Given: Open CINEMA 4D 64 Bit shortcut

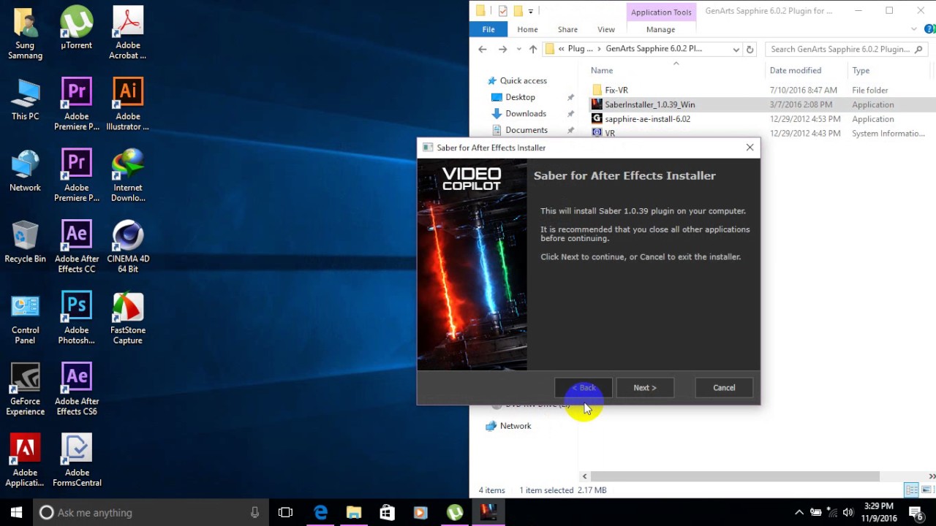Looking at the screenshot, I should (127, 247).
